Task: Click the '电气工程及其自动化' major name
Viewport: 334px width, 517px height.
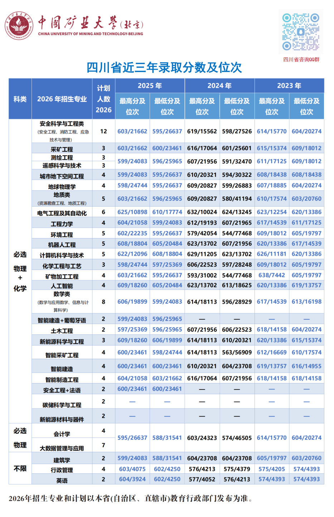Action: click(x=62, y=213)
